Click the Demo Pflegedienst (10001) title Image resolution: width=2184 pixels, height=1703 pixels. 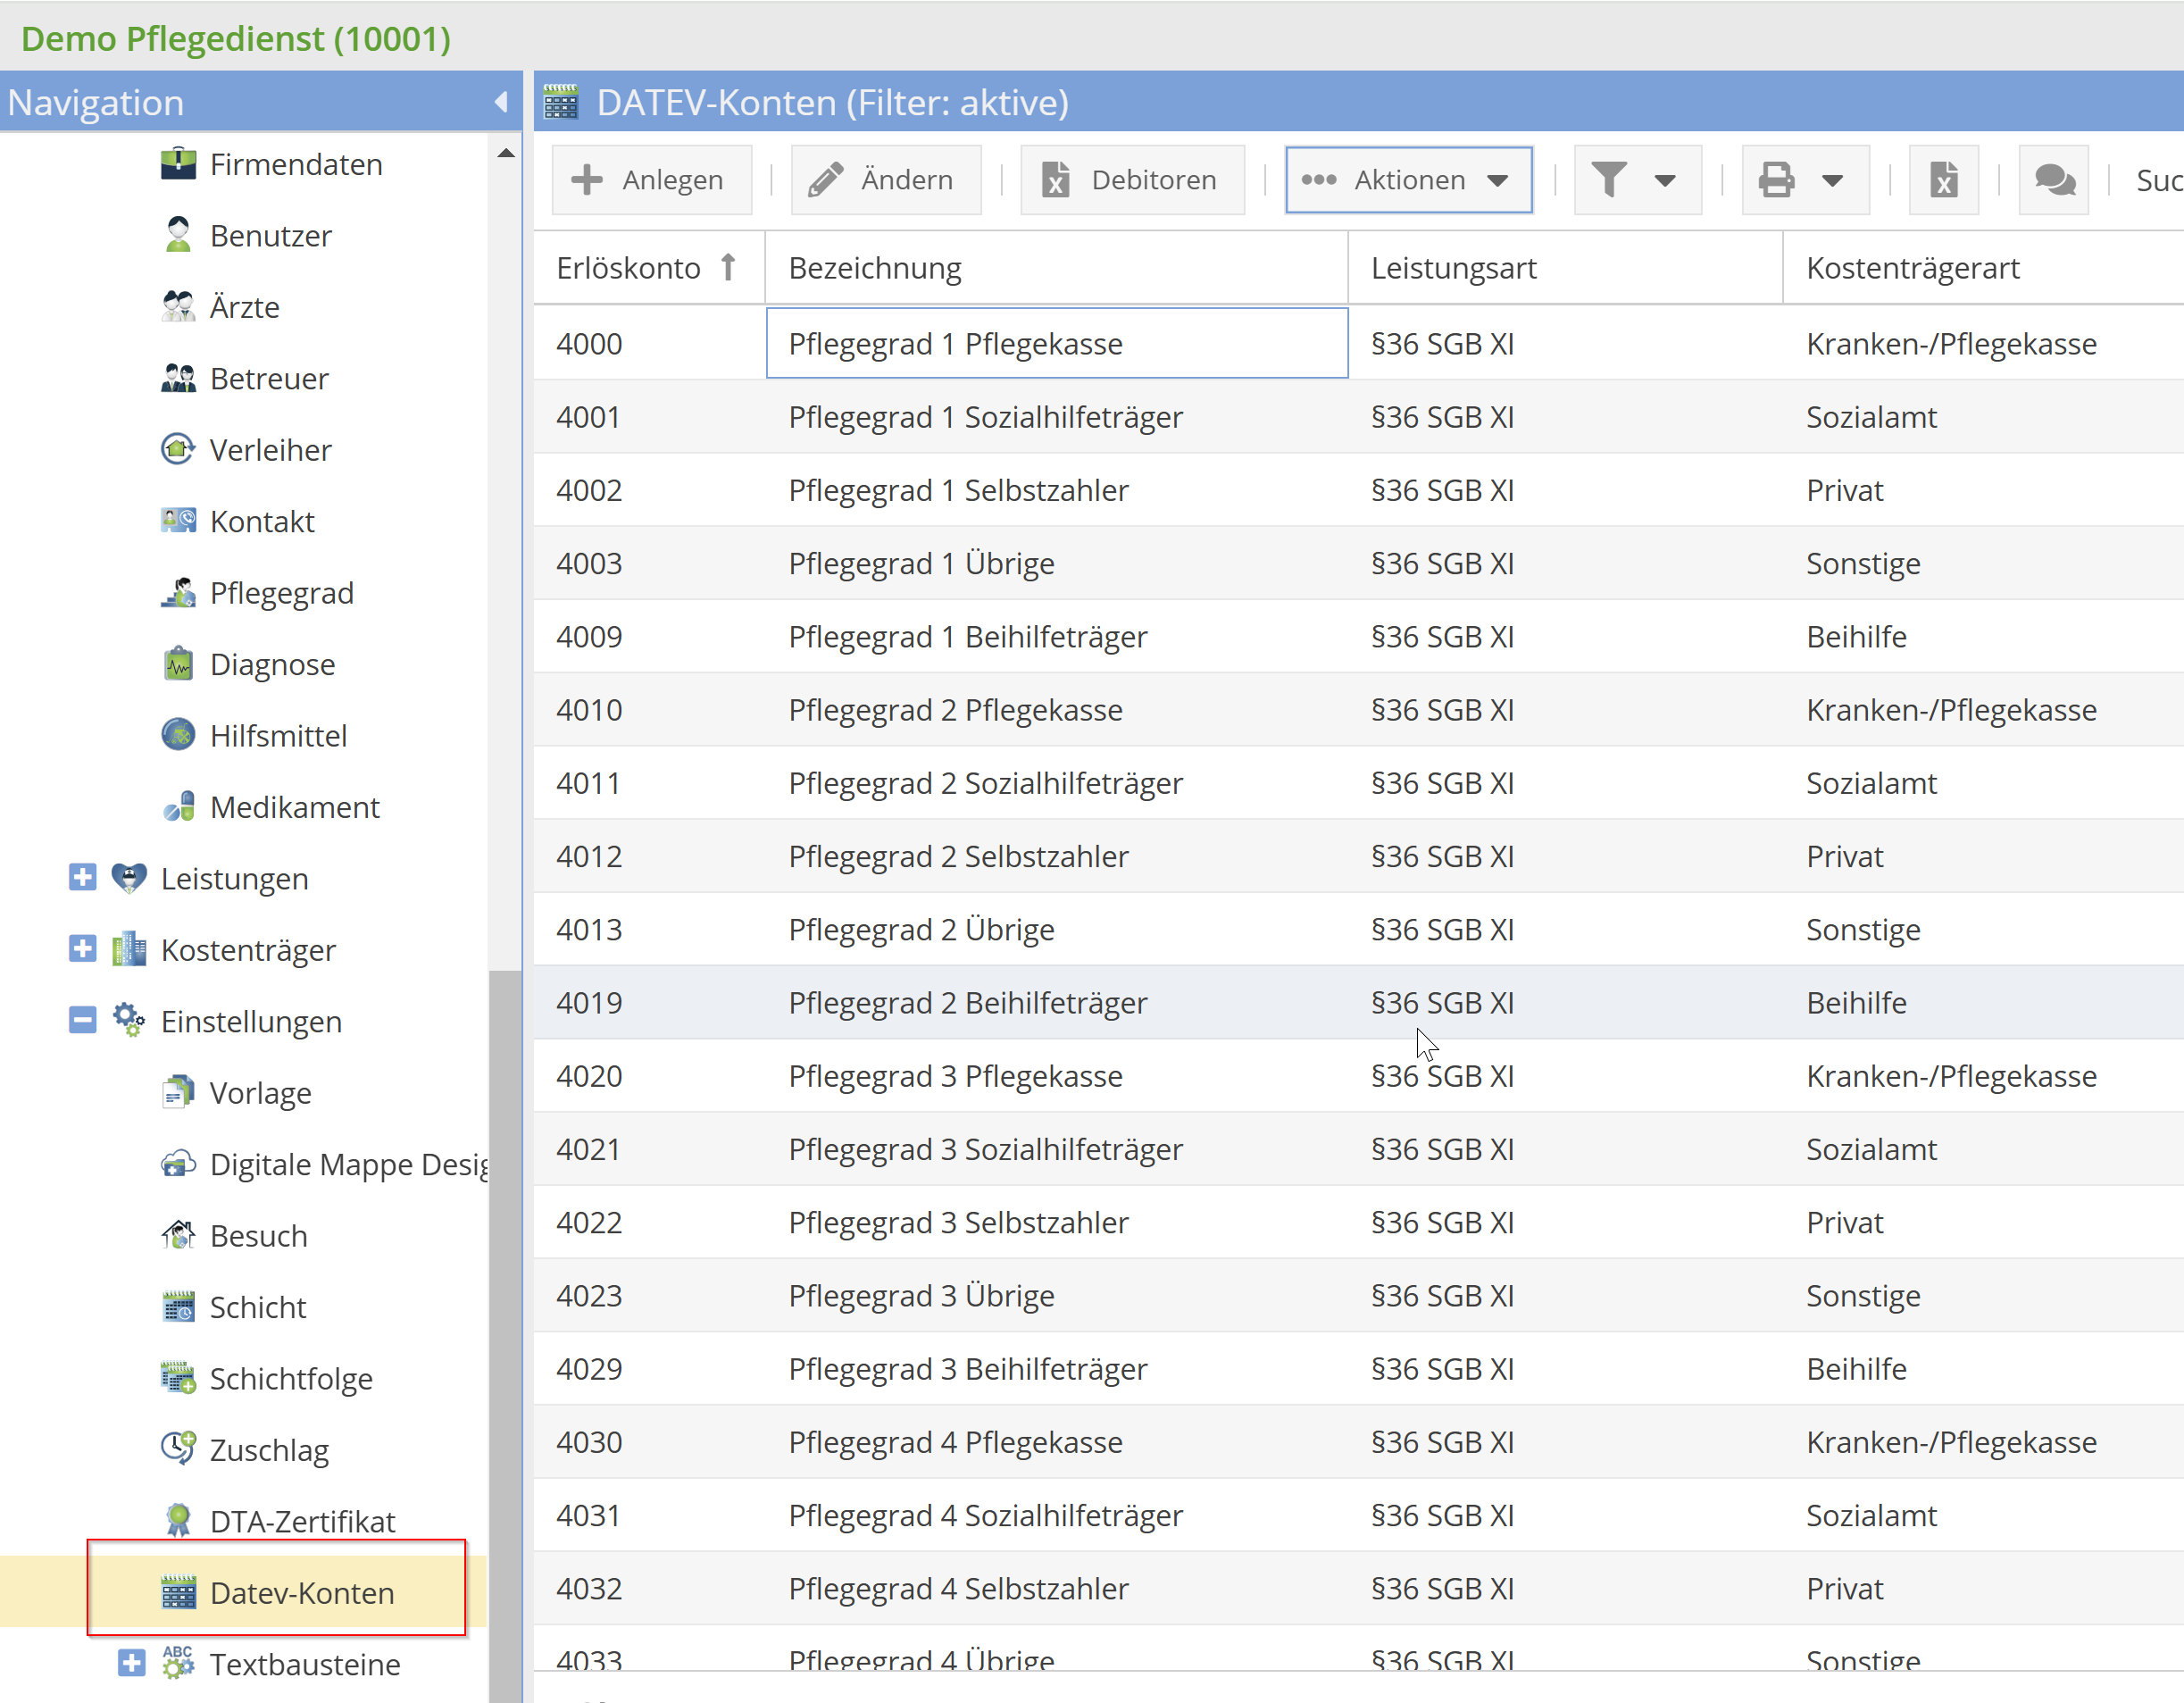pyautogui.click(x=236, y=38)
